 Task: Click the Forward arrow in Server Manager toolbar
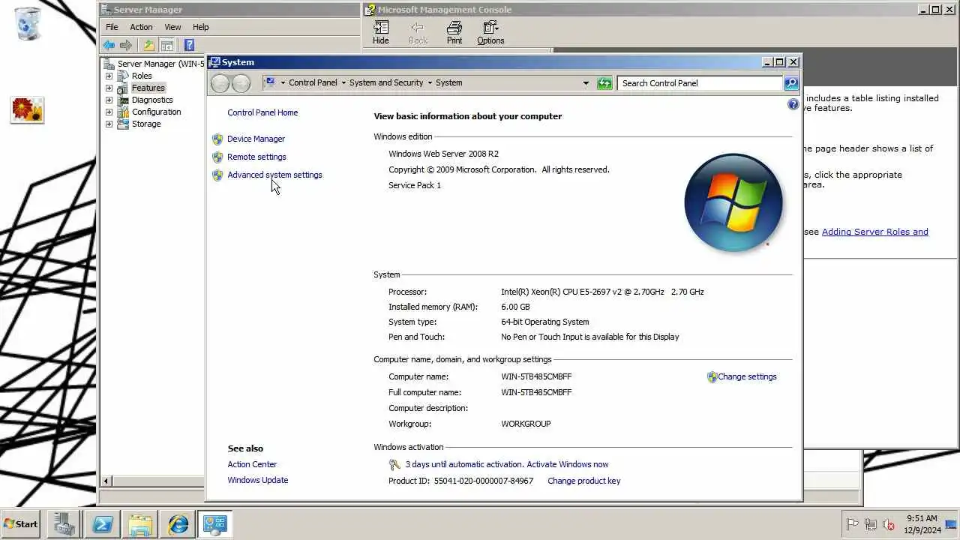(126, 45)
